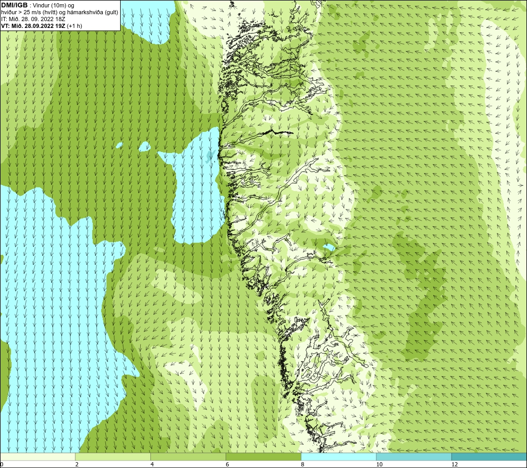
Task: Pick the dark green 6–8 m/s scale swatch
Action: coord(263,457)
